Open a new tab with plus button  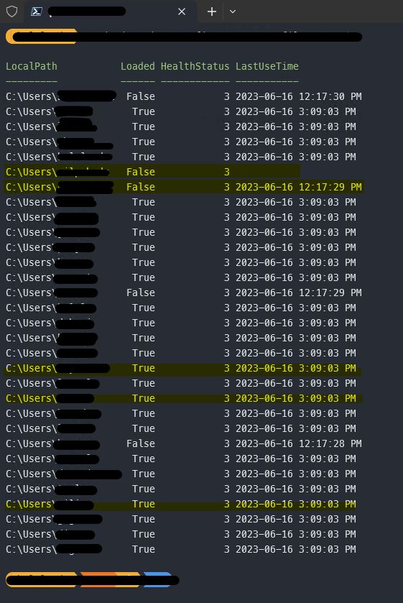pos(212,12)
